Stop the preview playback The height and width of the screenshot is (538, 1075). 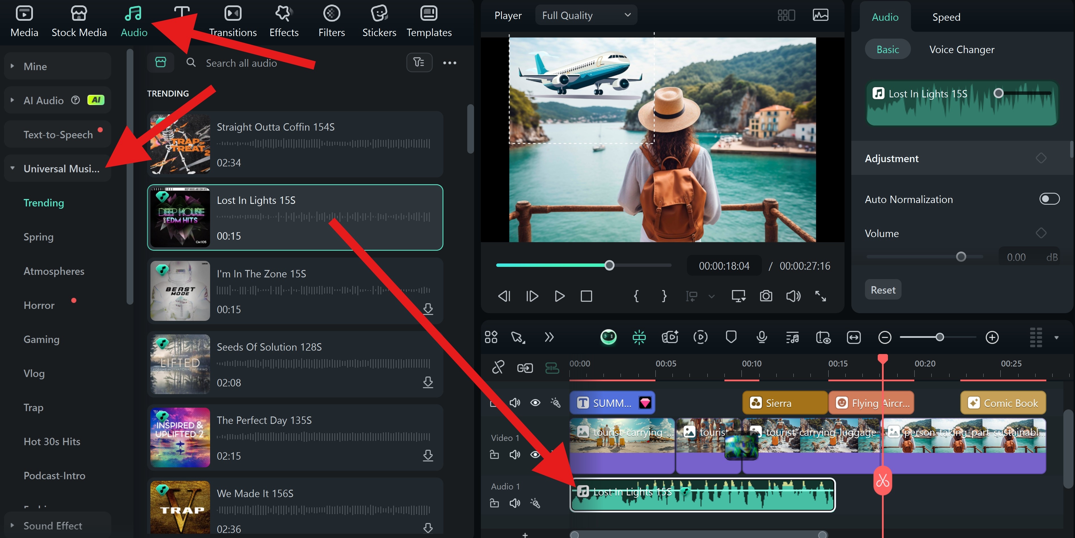click(x=586, y=296)
